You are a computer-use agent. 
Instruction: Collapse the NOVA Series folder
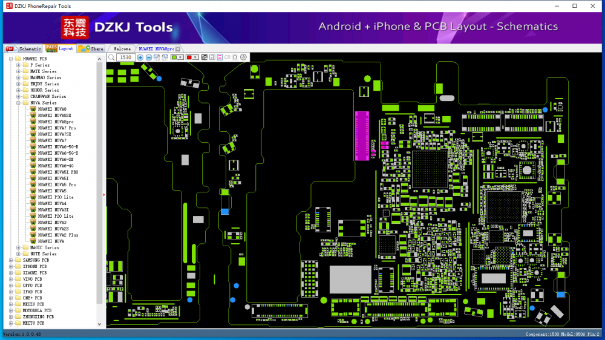point(18,103)
